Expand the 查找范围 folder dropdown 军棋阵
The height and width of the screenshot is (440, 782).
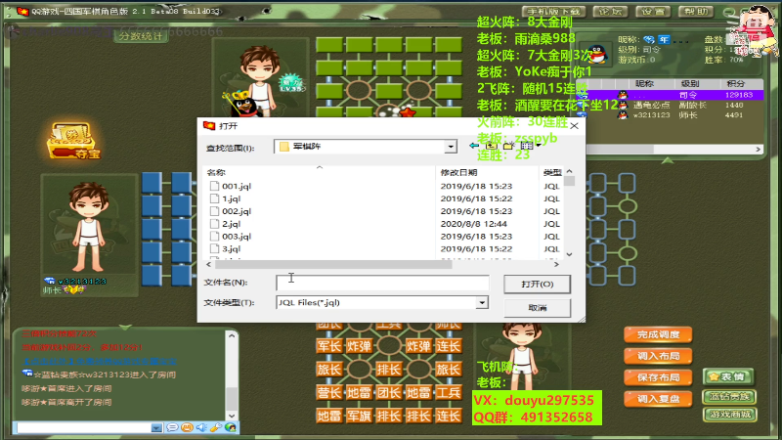pos(451,146)
